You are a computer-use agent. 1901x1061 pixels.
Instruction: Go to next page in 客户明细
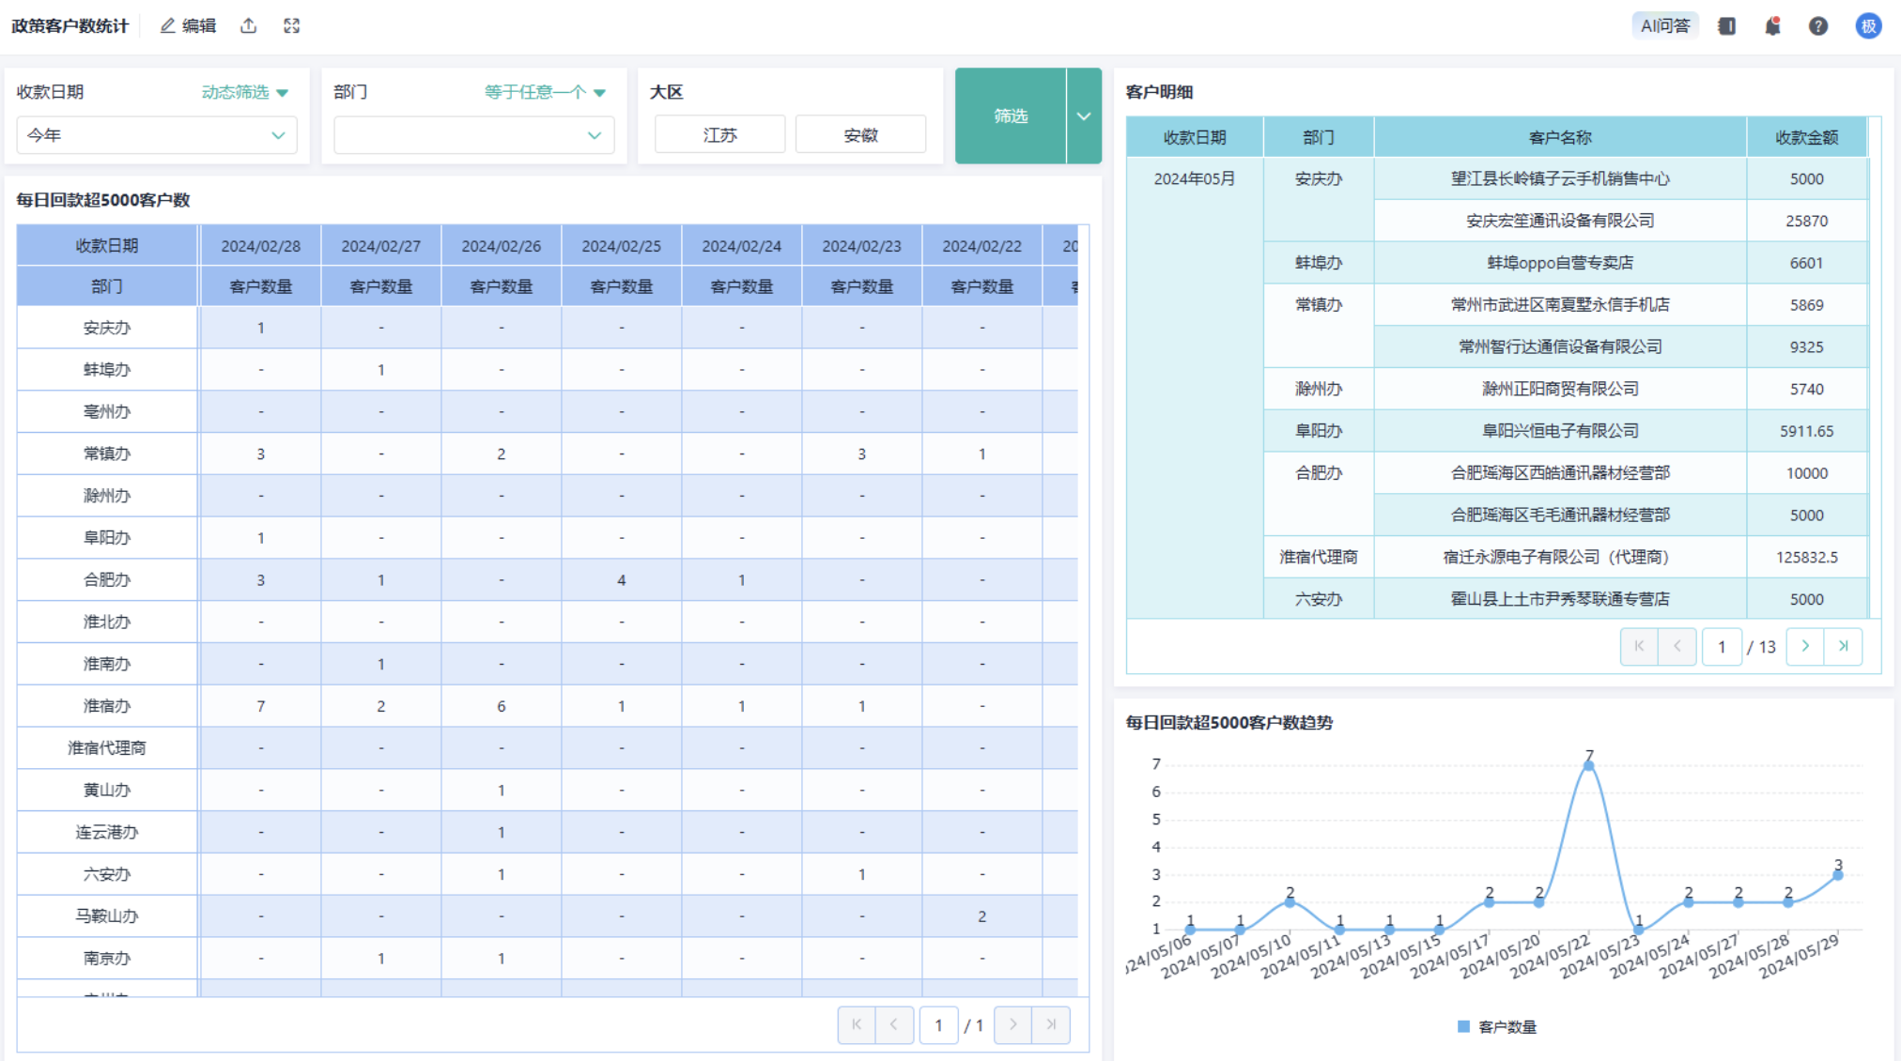[x=1804, y=646]
